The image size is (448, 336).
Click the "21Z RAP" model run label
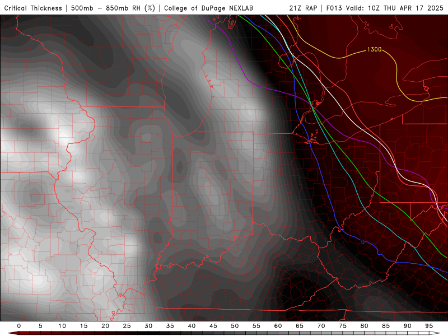(x=303, y=8)
